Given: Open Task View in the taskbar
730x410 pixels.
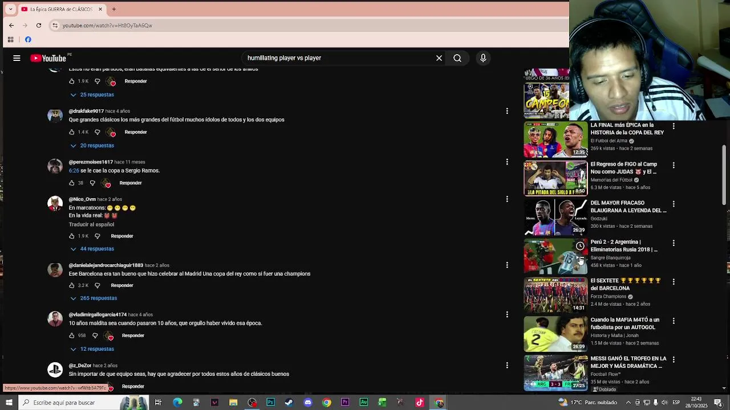Looking at the screenshot, I should [158, 403].
